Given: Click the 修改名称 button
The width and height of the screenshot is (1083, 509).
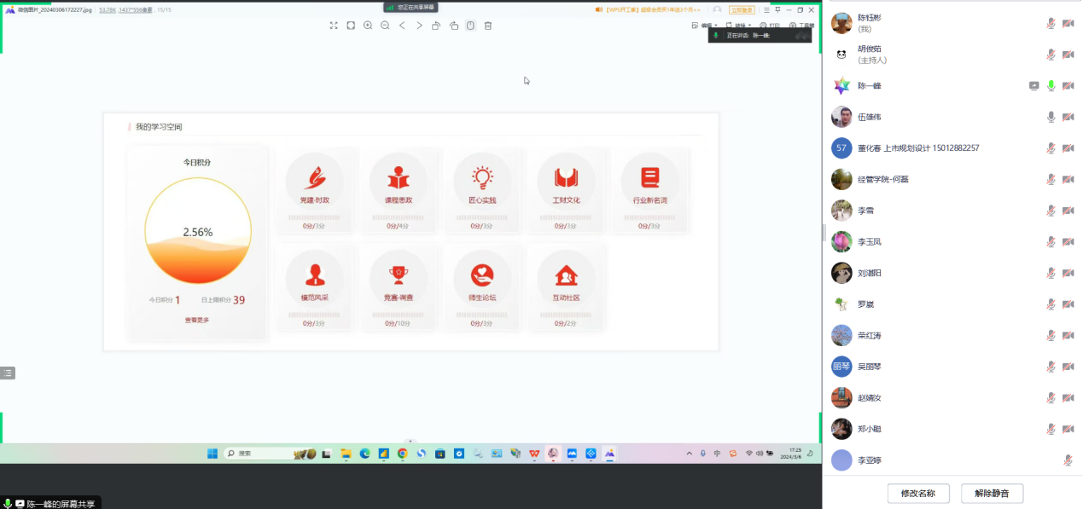Looking at the screenshot, I should pyautogui.click(x=918, y=493).
